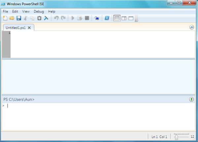
Task: Open the Debug menu
Action: tap(39, 11)
